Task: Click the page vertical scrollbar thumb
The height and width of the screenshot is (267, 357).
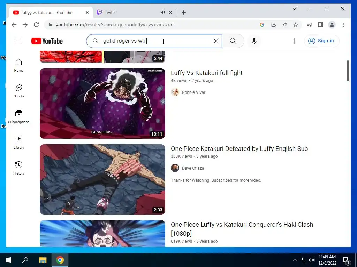Action: point(348,71)
